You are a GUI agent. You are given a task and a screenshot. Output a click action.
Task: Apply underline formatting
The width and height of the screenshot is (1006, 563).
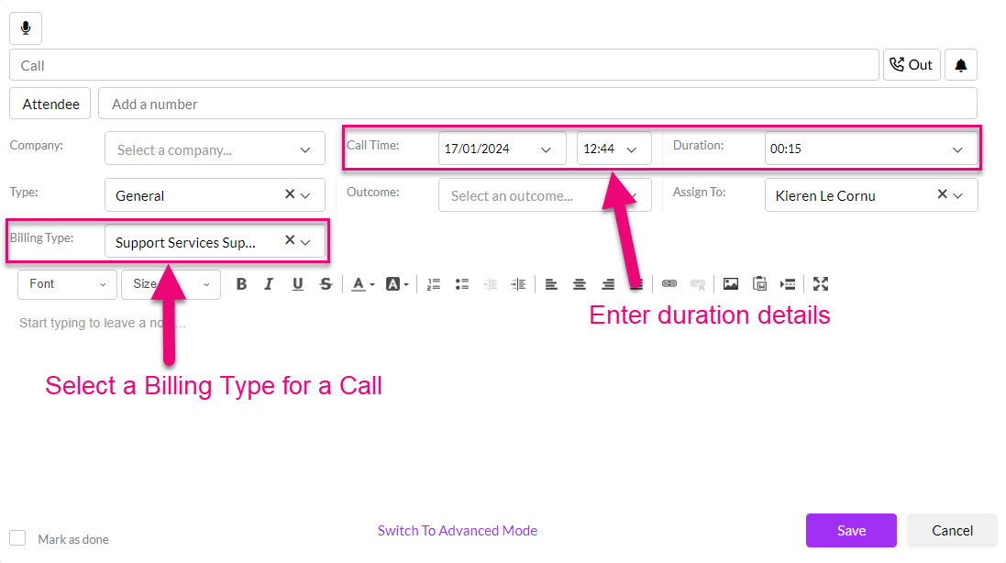pos(297,284)
